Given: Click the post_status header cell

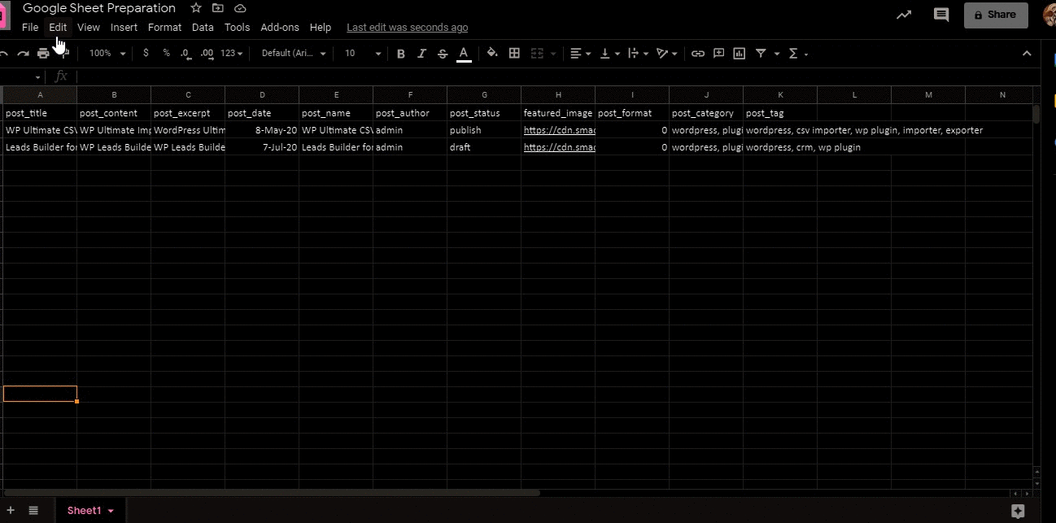Looking at the screenshot, I should 484,113.
